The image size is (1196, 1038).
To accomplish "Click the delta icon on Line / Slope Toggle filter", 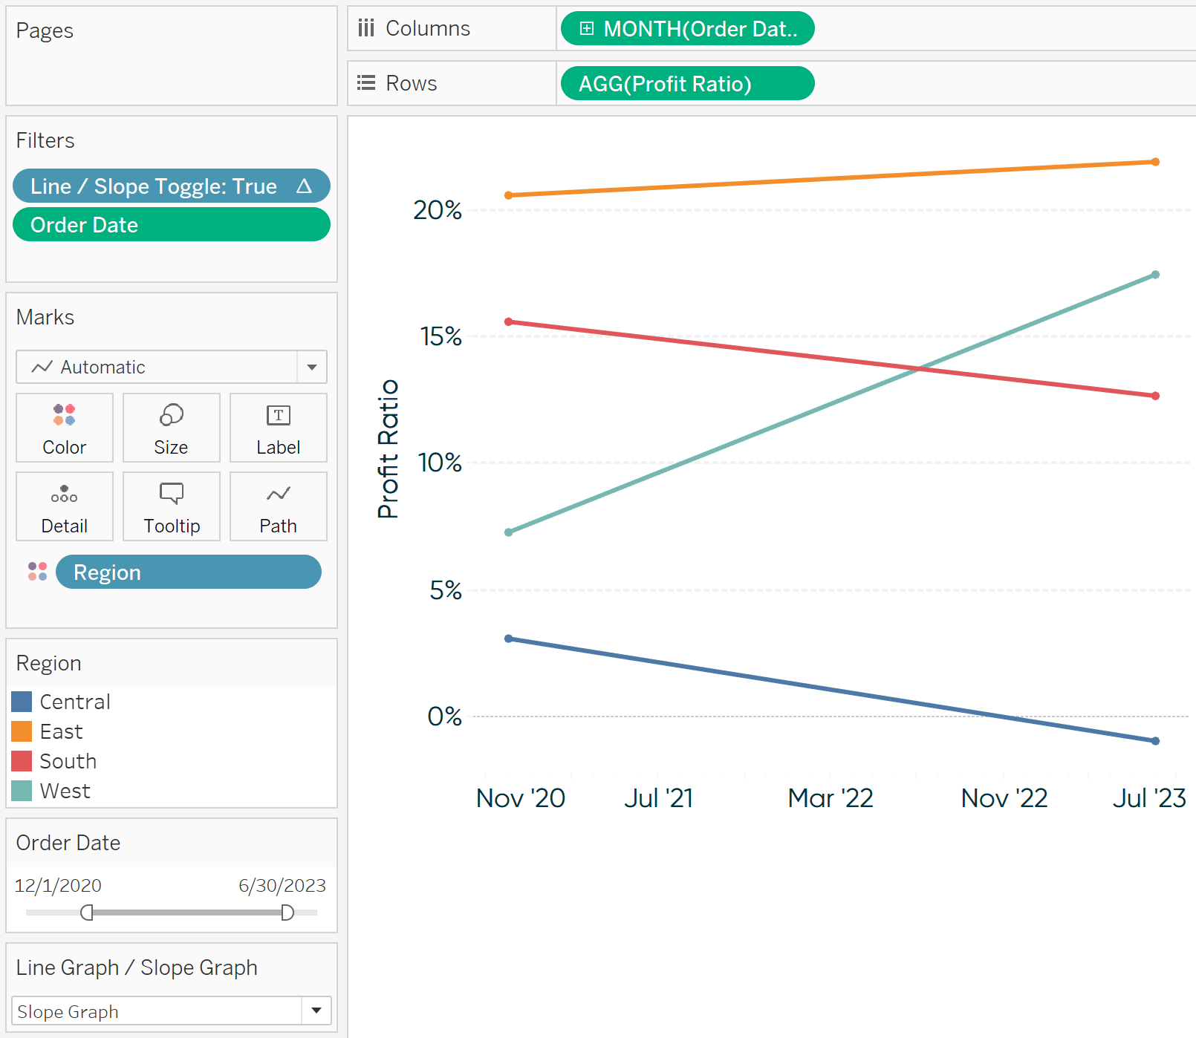I will click(x=304, y=186).
